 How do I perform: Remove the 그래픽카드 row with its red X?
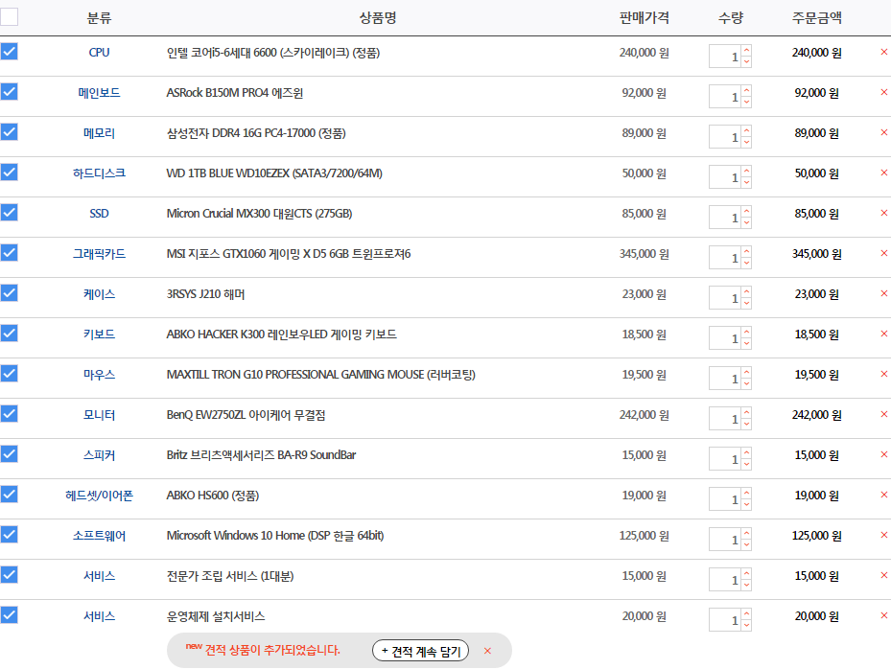883,253
